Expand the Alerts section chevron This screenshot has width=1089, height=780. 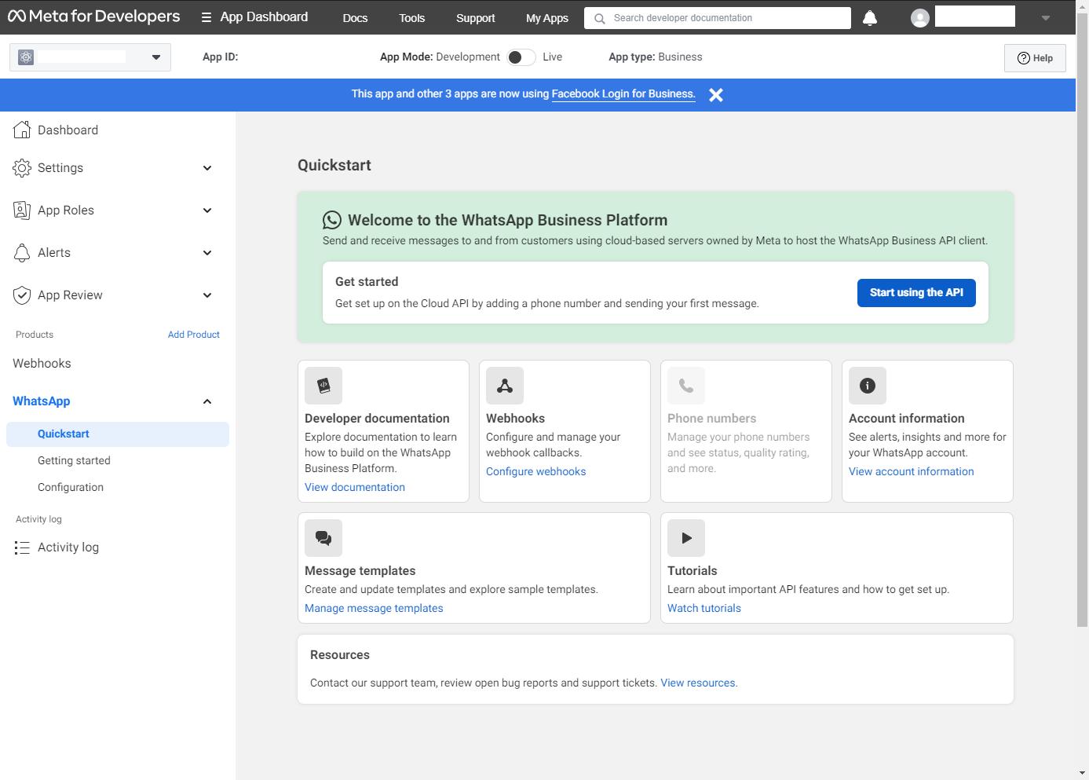coord(207,253)
